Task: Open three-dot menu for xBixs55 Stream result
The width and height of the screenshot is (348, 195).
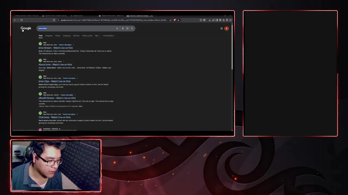Action: 75,95
